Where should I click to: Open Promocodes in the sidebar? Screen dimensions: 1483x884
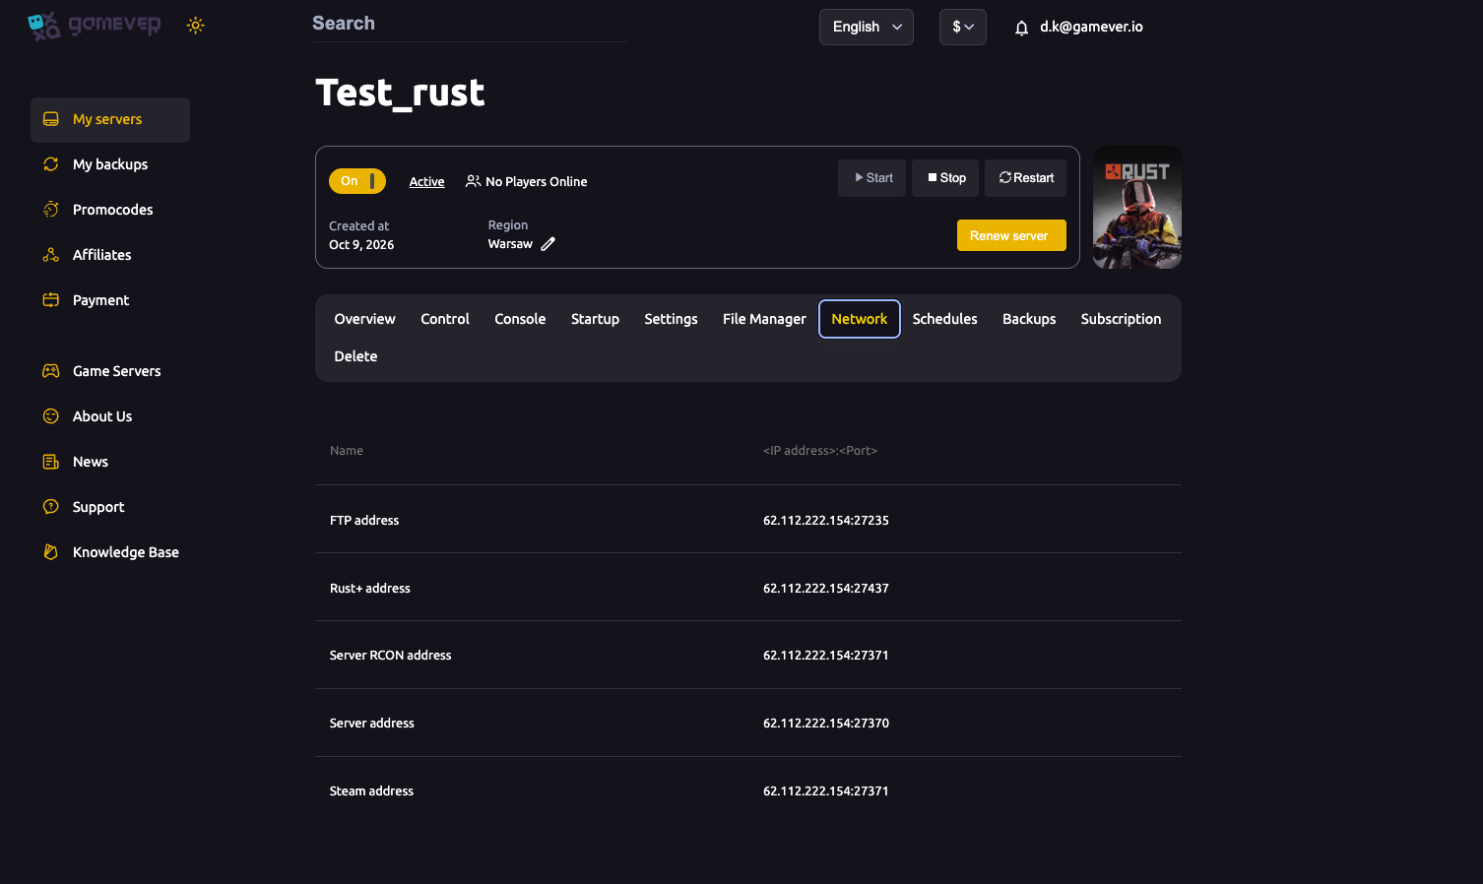click(x=110, y=210)
